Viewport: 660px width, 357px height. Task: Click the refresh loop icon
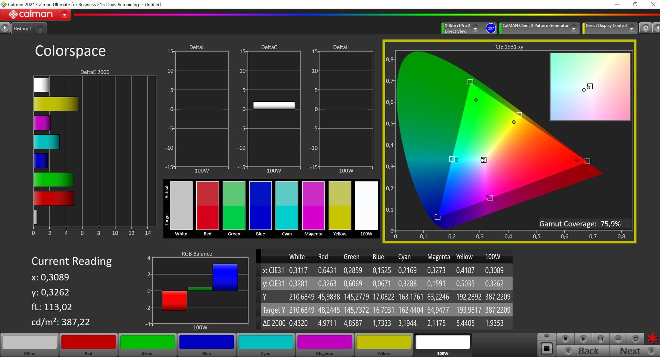(636, 339)
